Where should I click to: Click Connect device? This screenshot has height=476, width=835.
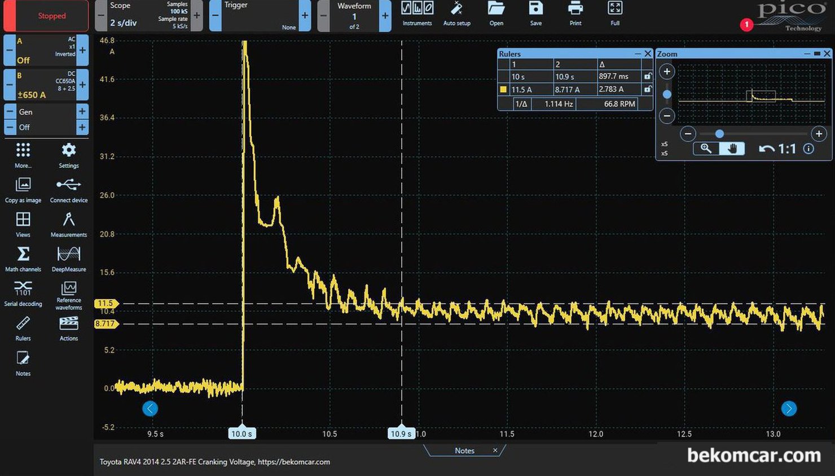pyautogui.click(x=69, y=190)
